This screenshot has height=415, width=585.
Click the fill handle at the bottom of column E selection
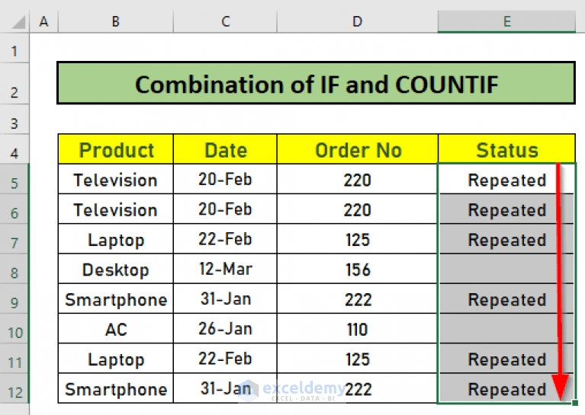575,403
